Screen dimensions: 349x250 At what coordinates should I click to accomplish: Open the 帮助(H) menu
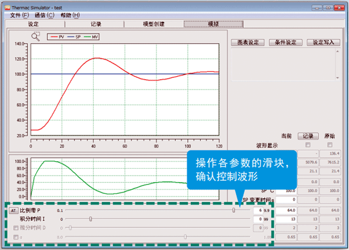(70, 15)
